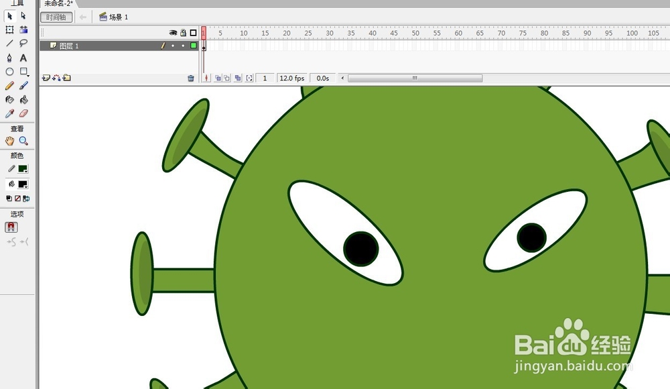Select the Zoom magnifier tool

click(23, 141)
